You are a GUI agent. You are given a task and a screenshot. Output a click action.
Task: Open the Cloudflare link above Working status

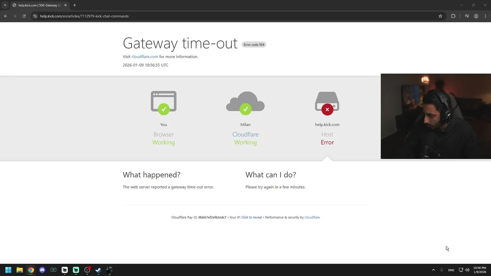click(x=245, y=135)
